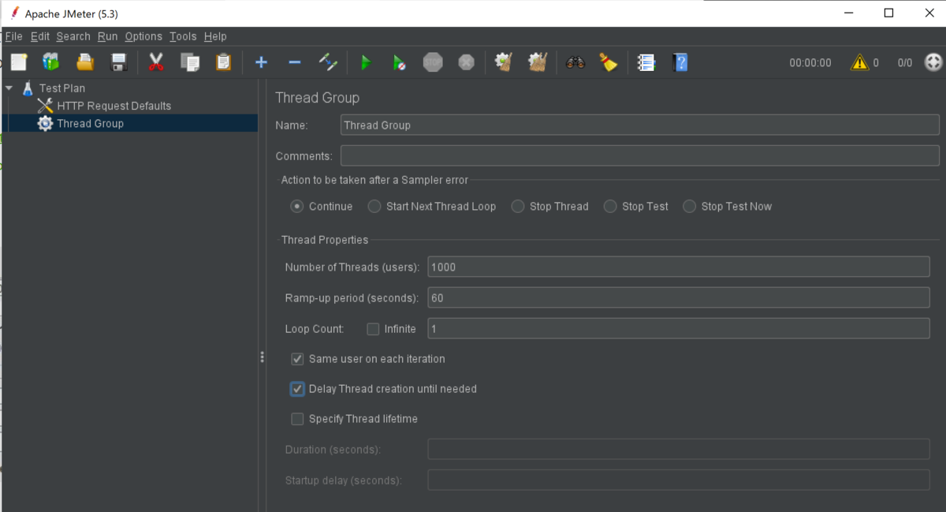This screenshot has height=512, width=946.
Task: Select the Stop Thread radio button
Action: [518, 207]
